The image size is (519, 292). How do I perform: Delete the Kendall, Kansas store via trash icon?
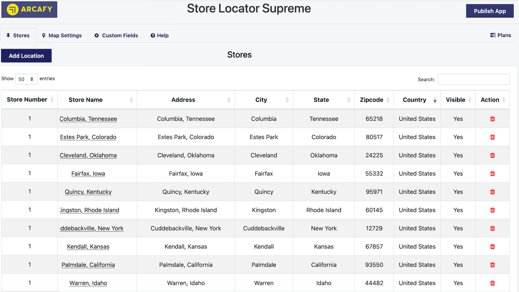click(x=492, y=247)
